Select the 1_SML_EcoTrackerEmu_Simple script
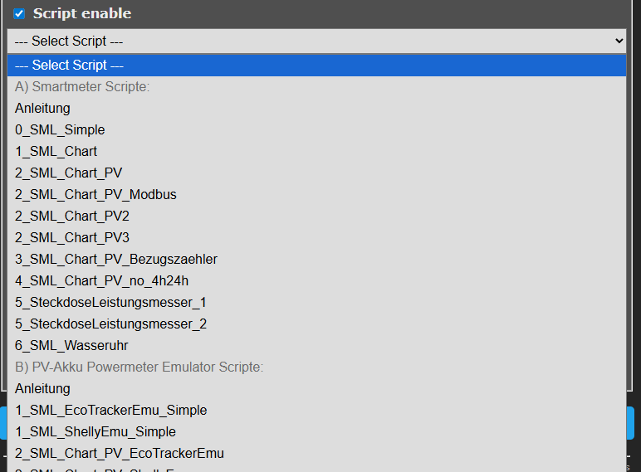Screen dimensions: 641x472 pyautogui.click(x=110, y=410)
